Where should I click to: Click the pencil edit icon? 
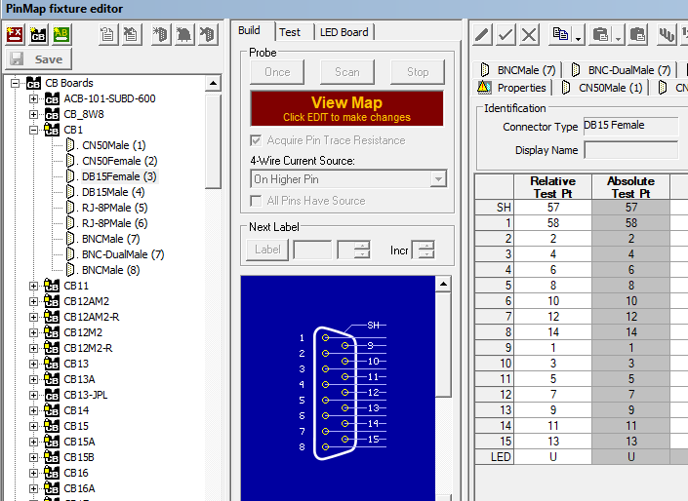point(482,35)
